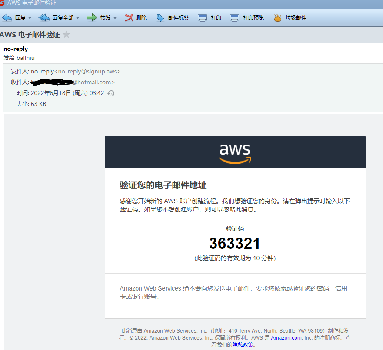
Task: Click the 验证码 label above code
Action: coord(235,228)
